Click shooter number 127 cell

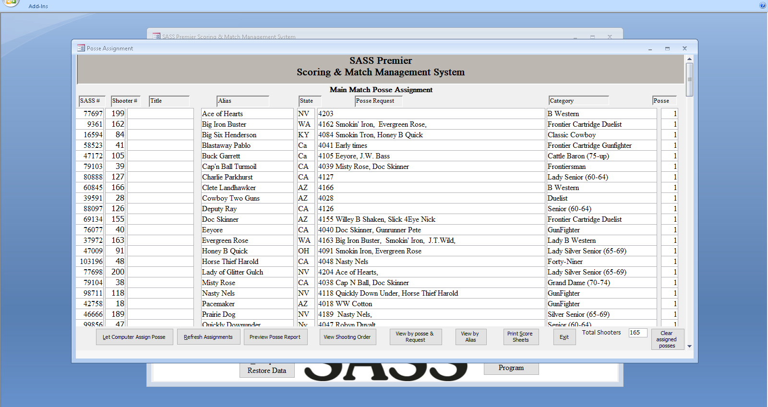(116, 177)
